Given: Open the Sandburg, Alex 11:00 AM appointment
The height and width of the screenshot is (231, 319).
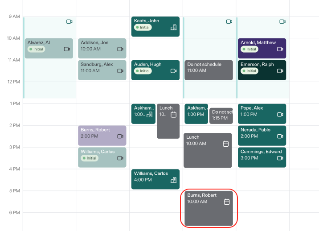Looking at the screenshot, I should point(102,70).
